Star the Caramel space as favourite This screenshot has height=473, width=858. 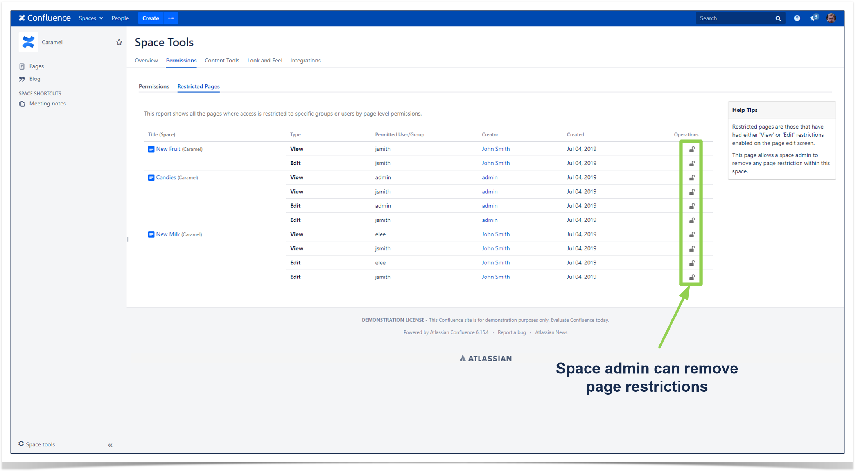tap(119, 42)
